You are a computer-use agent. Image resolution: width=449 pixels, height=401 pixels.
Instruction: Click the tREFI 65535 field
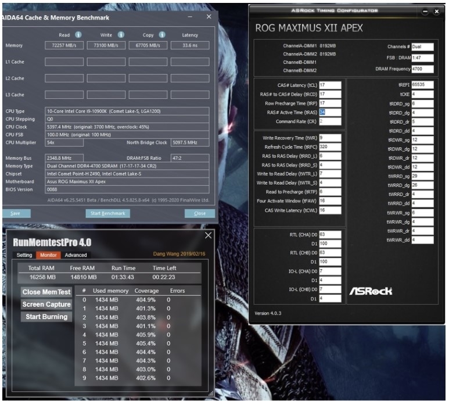click(x=422, y=85)
